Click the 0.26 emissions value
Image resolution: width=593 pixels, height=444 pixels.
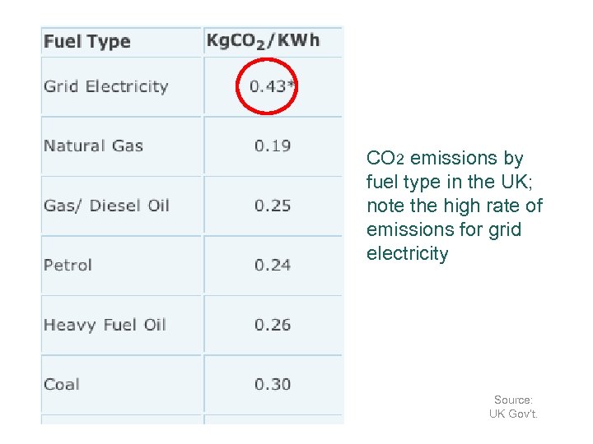[x=272, y=325]
